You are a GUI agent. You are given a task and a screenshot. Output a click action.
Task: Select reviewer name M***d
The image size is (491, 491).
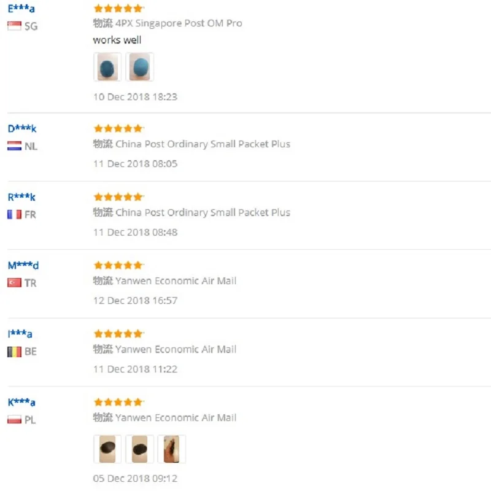click(23, 265)
